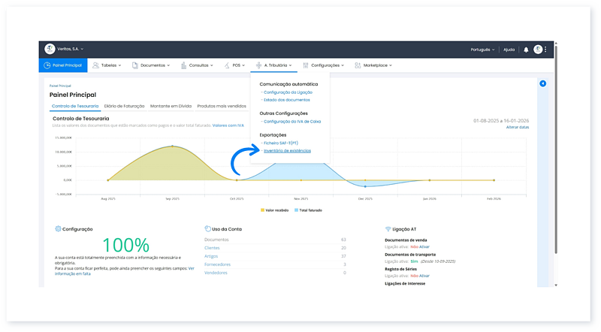Image resolution: width=601 pixels, height=332 pixels.
Task: Click the blue circular side panel button
Action: coord(543,83)
